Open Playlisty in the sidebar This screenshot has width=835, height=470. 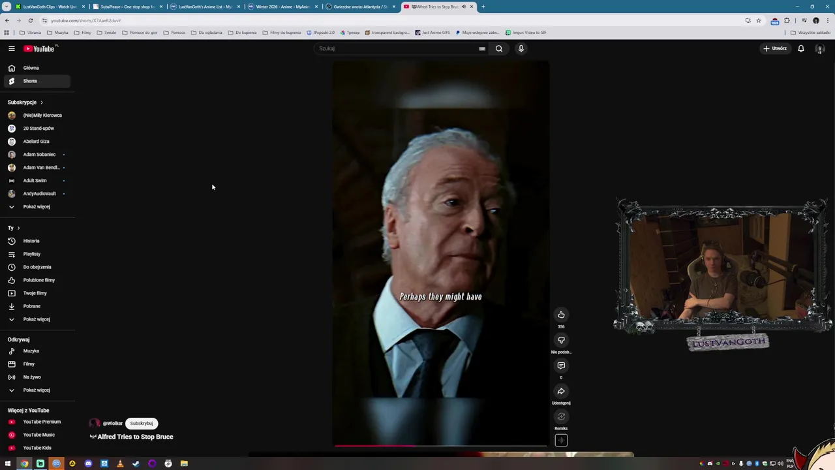pyautogui.click(x=37, y=254)
